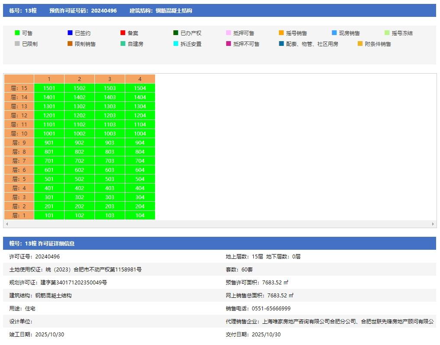440x345 pixels.
Task: Select unit 802
Action: click(79, 152)
